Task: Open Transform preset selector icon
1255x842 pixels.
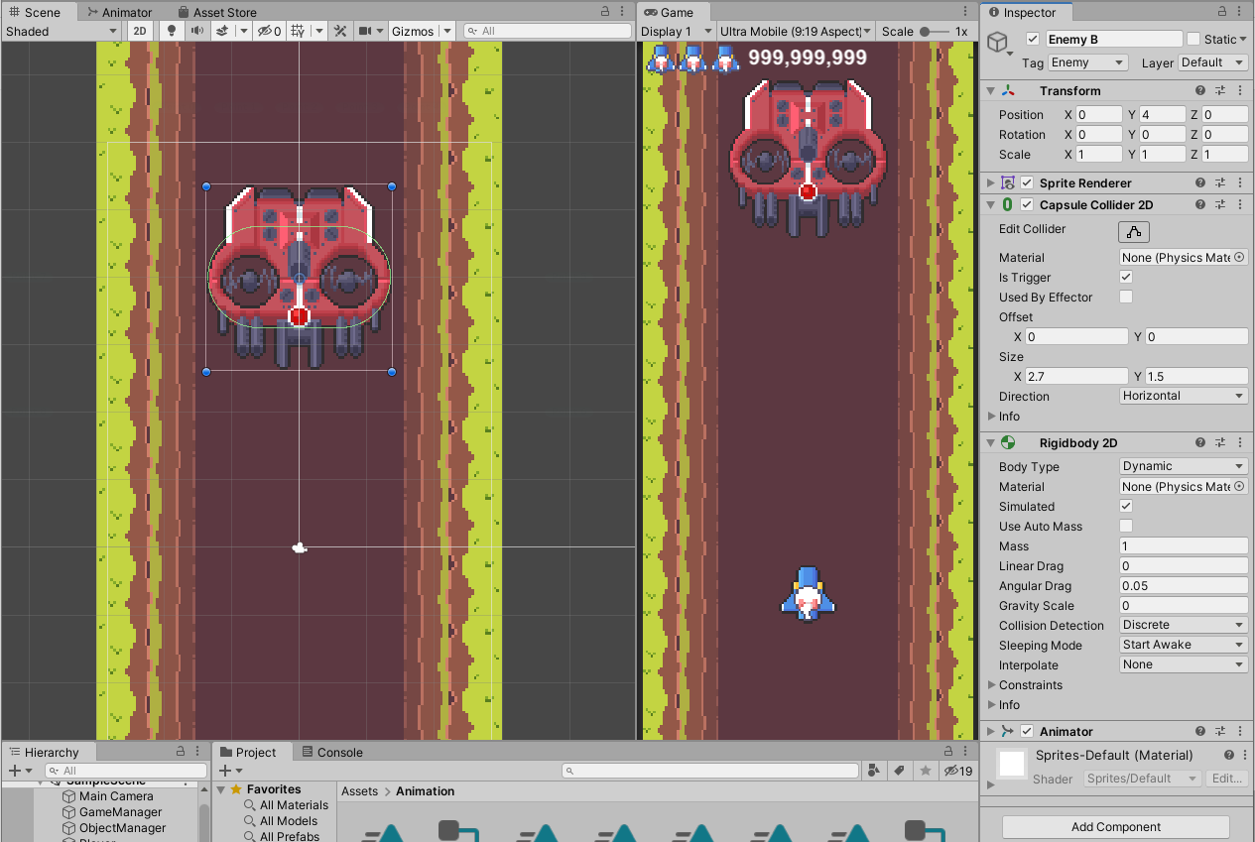Action: [1221, 90]
